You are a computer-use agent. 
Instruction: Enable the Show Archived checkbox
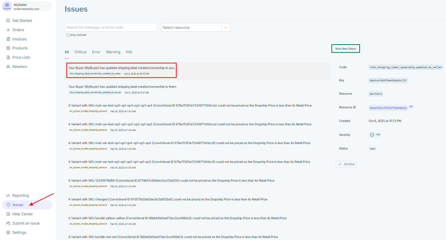tap(68, 35)
